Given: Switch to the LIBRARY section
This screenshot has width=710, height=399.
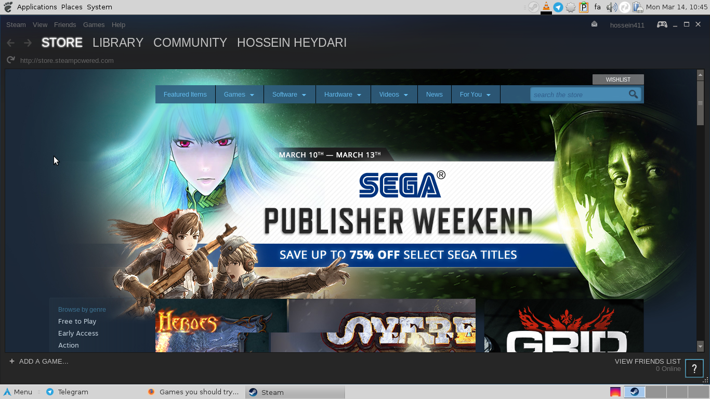Looking at the screenshot, I should [x=118, y=43].
